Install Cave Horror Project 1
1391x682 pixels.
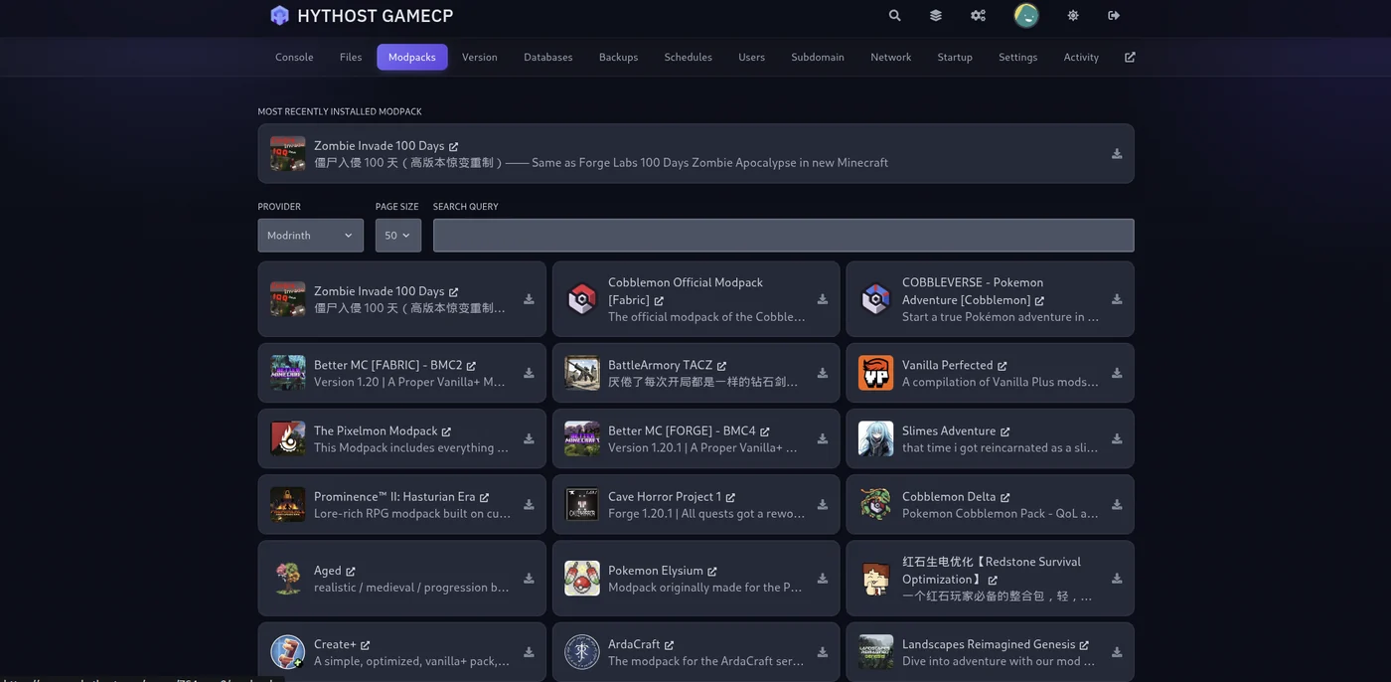[x=823, y=504]
